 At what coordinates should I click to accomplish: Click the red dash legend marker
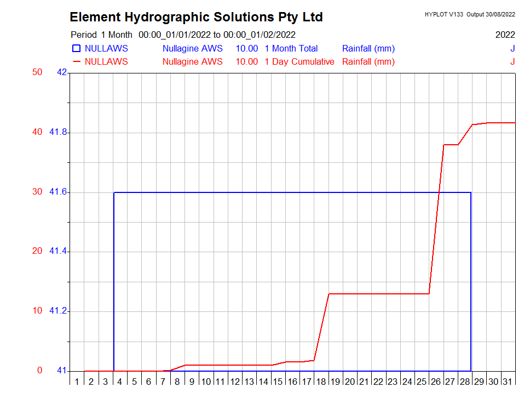(76, 61)
